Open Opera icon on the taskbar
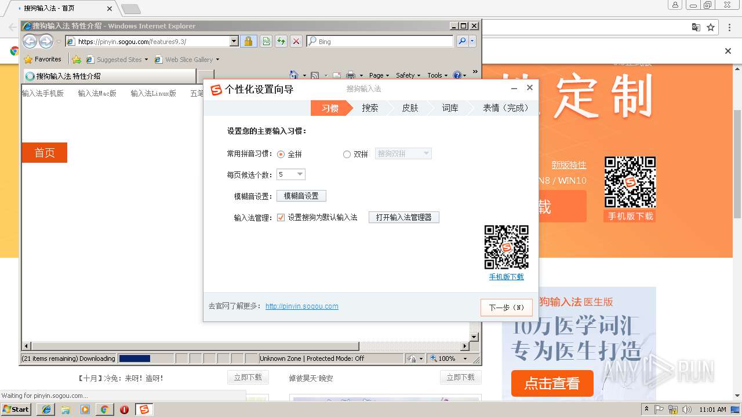The image size is (742, 417). point(124,409)
